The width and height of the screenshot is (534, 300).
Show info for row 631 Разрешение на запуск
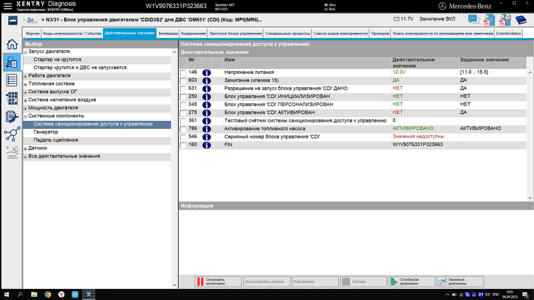pyautogui.click(x=206, y=88)
